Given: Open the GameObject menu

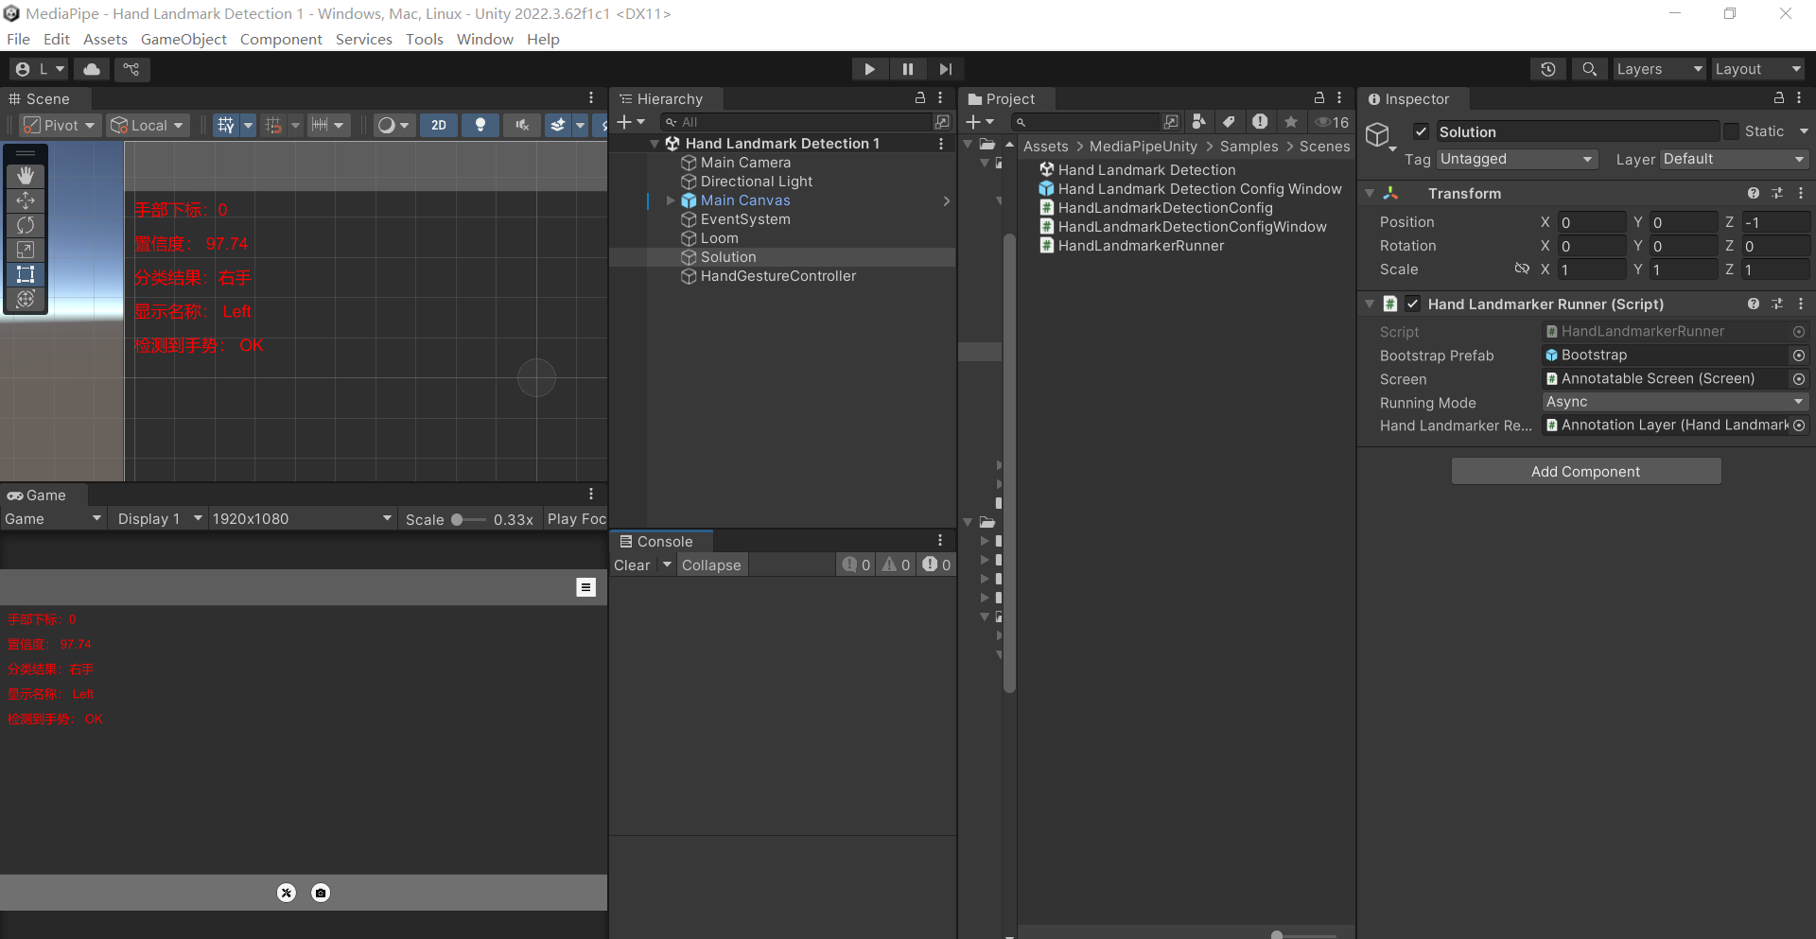Looking at the screenshot, I should [x=183, y=39].
